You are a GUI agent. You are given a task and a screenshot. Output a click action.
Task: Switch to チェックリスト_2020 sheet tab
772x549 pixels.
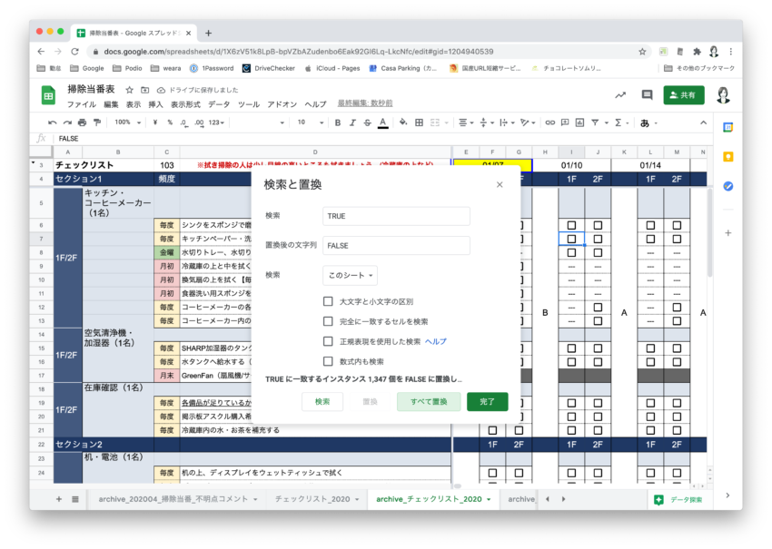pos(312,499)
